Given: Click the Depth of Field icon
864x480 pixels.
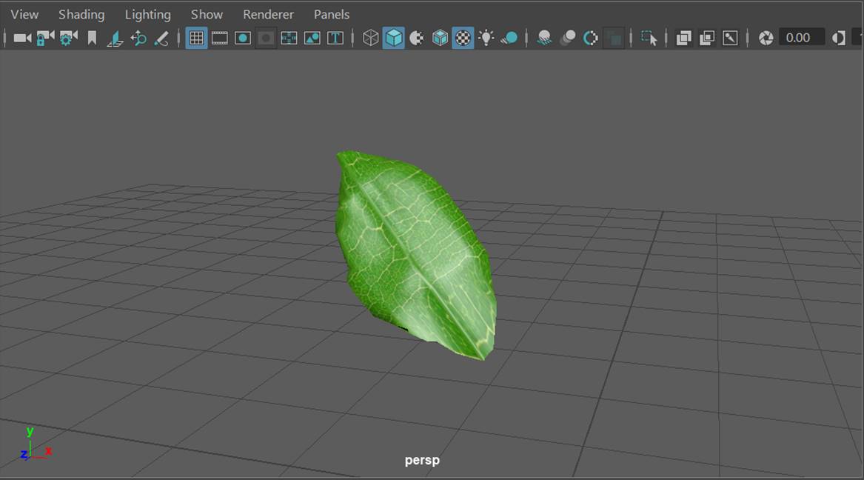Looking at the screenshot, I should [613, 38].
